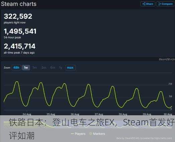Image resolution: width=175 pixels, height=142 pixels.
Task: Click the 25 Aug axis label
Action: pyautogui.click(x=51, y=114)
